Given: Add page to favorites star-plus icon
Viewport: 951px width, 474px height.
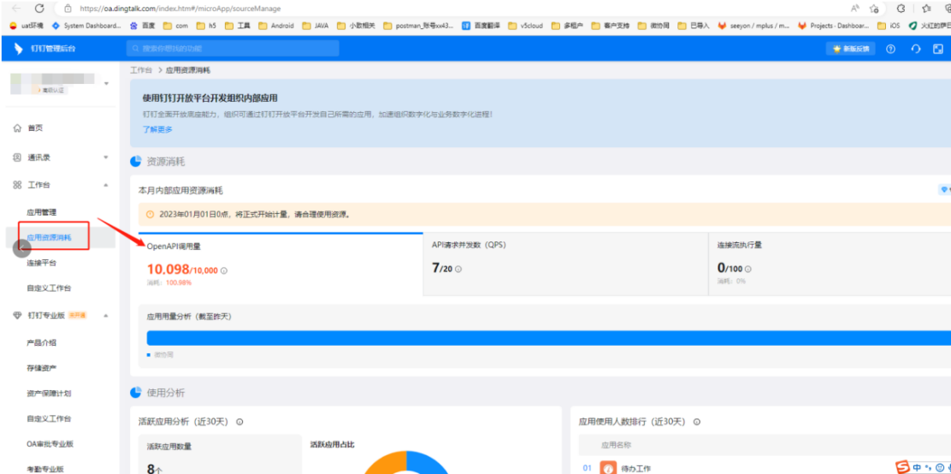Looking at the screenshot, I should coord(874,9).
